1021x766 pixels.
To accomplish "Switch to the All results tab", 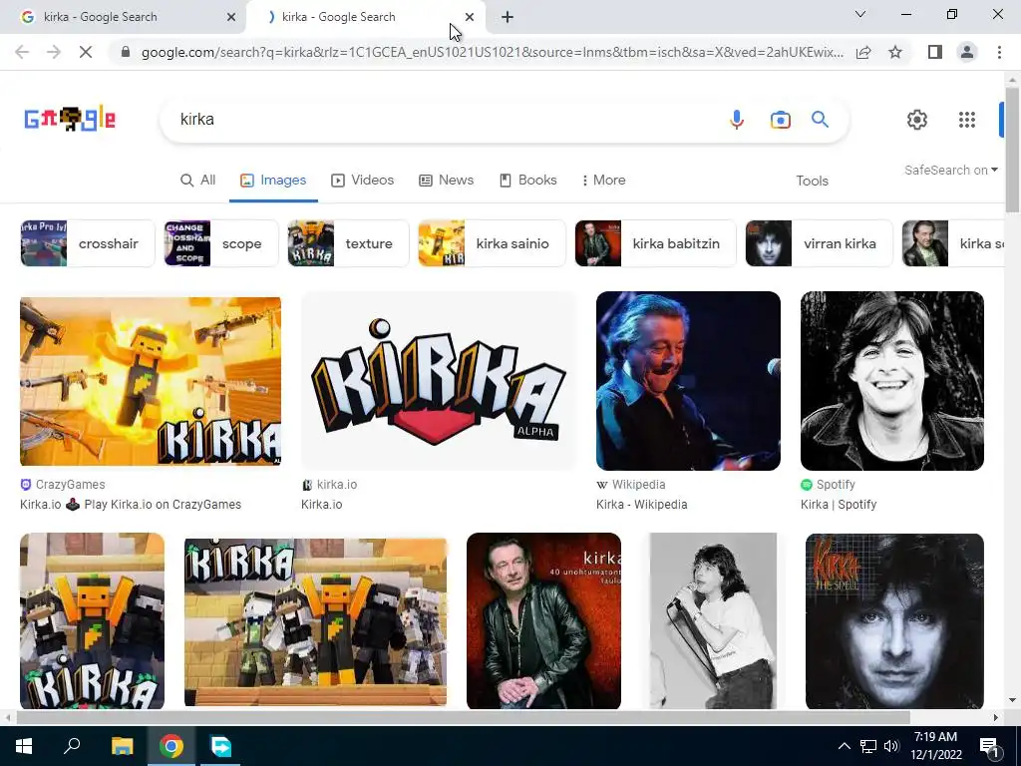I will (198, 181).
